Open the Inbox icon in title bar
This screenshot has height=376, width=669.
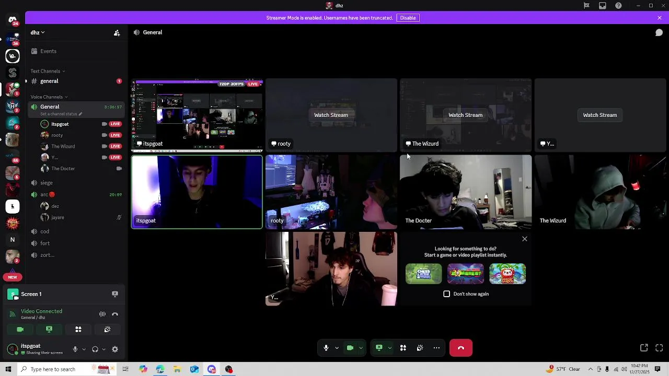[x=603, y=6]
